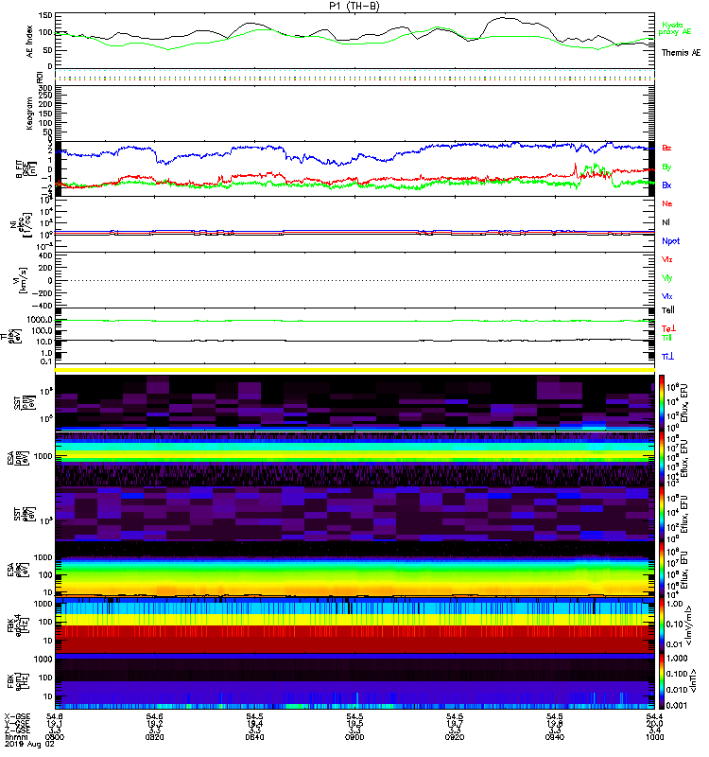Image resolution: width=709 pixels, height=757 pixels.
Task: Select the red "Te⊥" legend label
Action: click(x=668, y=328)
